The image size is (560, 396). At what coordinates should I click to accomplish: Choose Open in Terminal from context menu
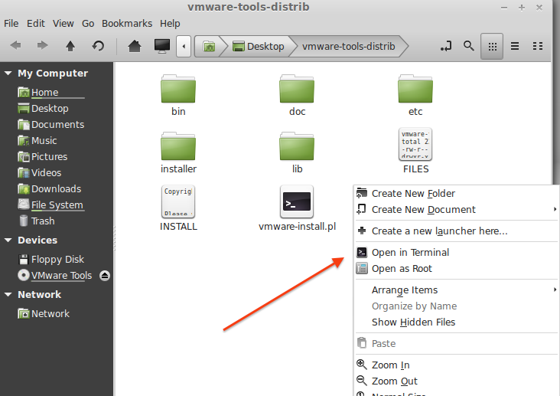tap(410, 252)
